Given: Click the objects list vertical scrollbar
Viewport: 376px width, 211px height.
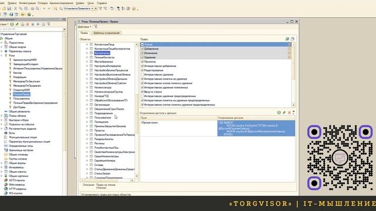Looking at the screenshot, I should [x=137, y=110].
